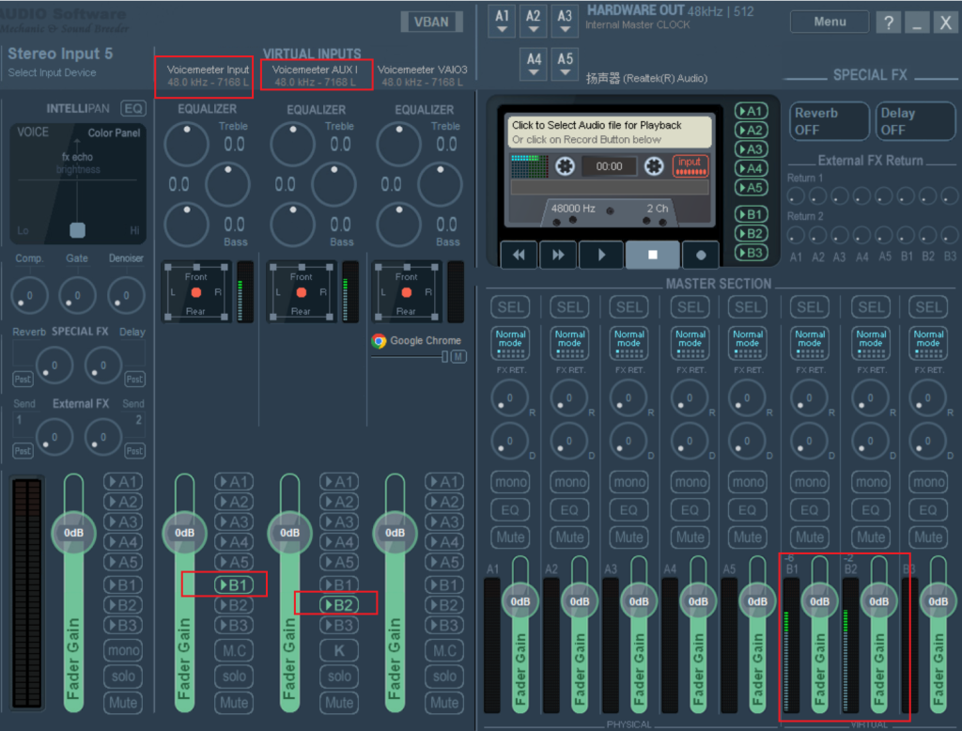
Task: Enable A1 routing on the Stereo Input 5 strip
Action: (123, 482)
